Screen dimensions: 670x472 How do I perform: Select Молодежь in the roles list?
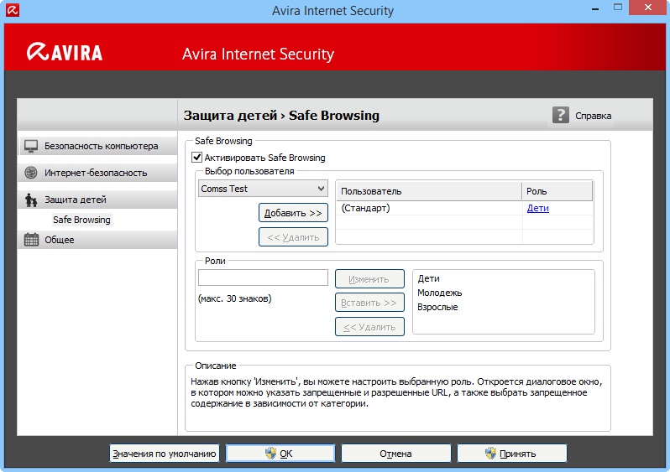coord(440,293)
